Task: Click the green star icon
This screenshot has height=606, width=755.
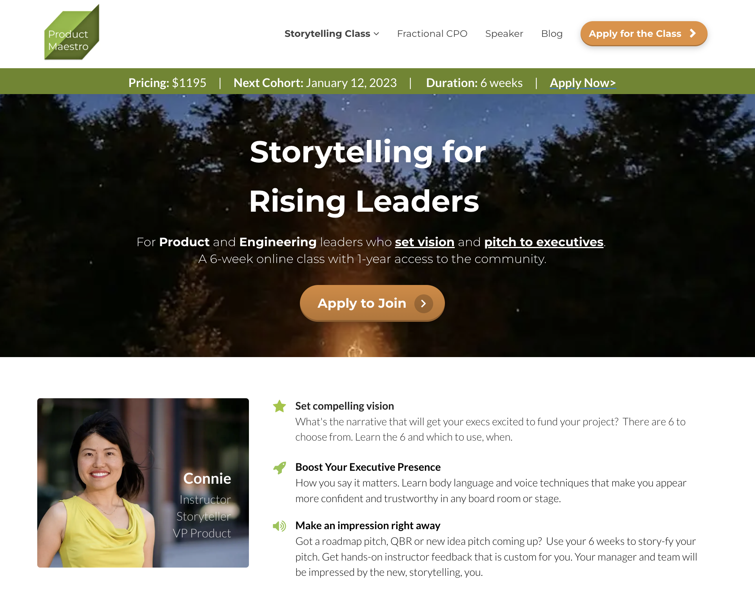Action: pyautogui.click(x=279, y=406)
